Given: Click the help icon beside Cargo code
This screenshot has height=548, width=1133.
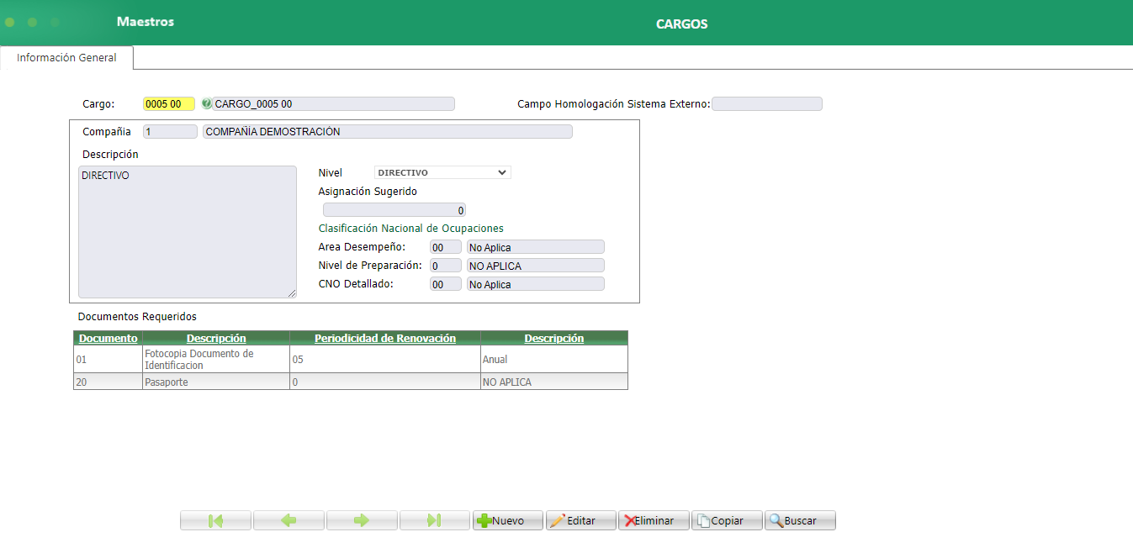Looking at the screenshot, I should [x=207, y=104].
